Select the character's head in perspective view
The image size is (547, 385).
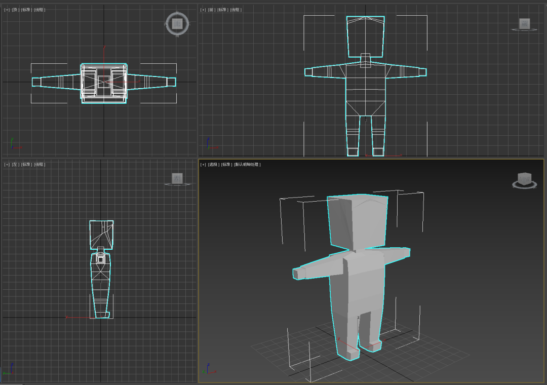pos(359,222)
